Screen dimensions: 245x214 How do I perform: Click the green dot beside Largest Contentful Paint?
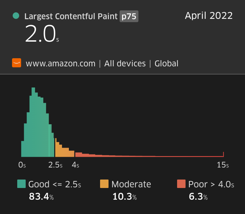(x=15, y=16)
